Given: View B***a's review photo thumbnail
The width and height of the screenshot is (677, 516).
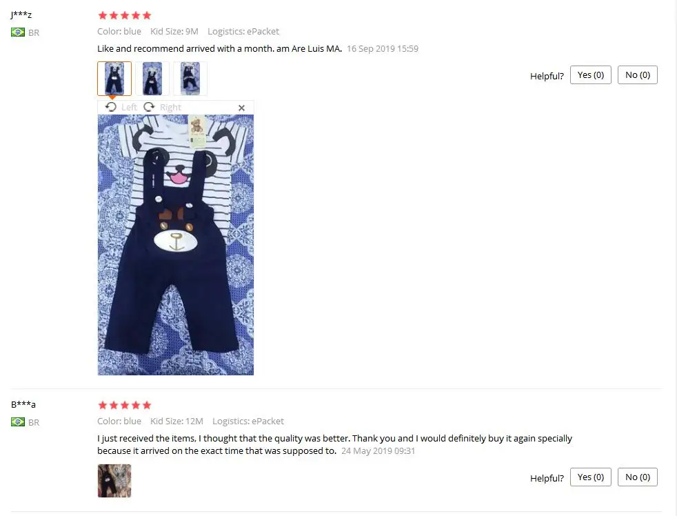Looking at the screenshot, I should pyautogui.click(x=114, y=481).
